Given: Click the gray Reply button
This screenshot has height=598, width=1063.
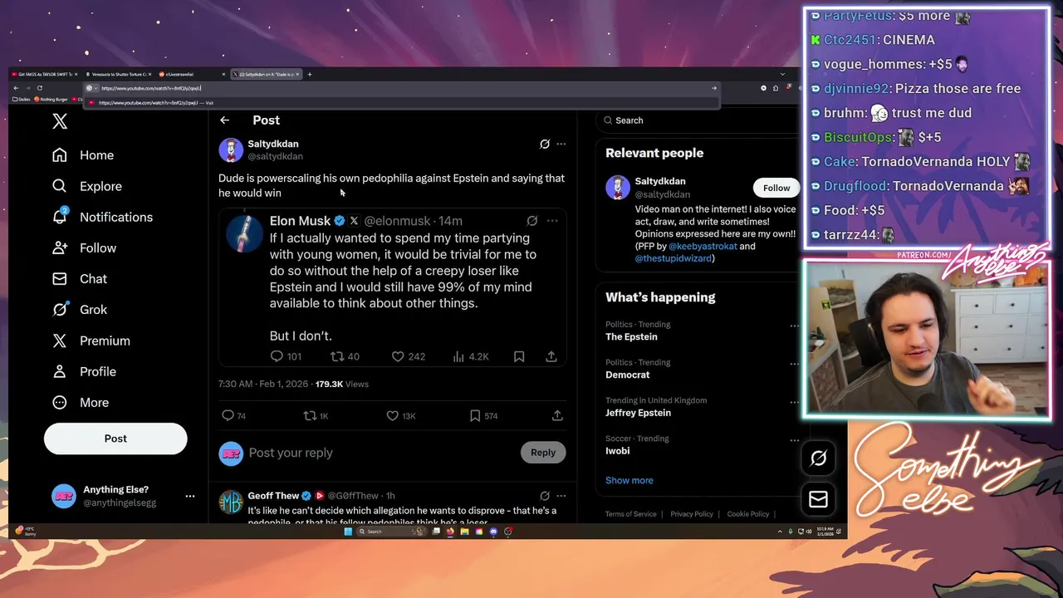Looking at the screenshot, I should coord(543,453).
